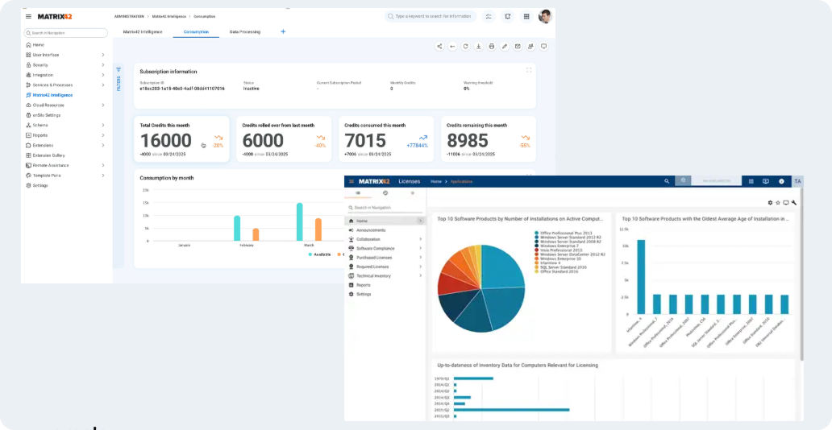Expand the User Interface navigation item
832x430 pixels.
[x=102, y=55]
